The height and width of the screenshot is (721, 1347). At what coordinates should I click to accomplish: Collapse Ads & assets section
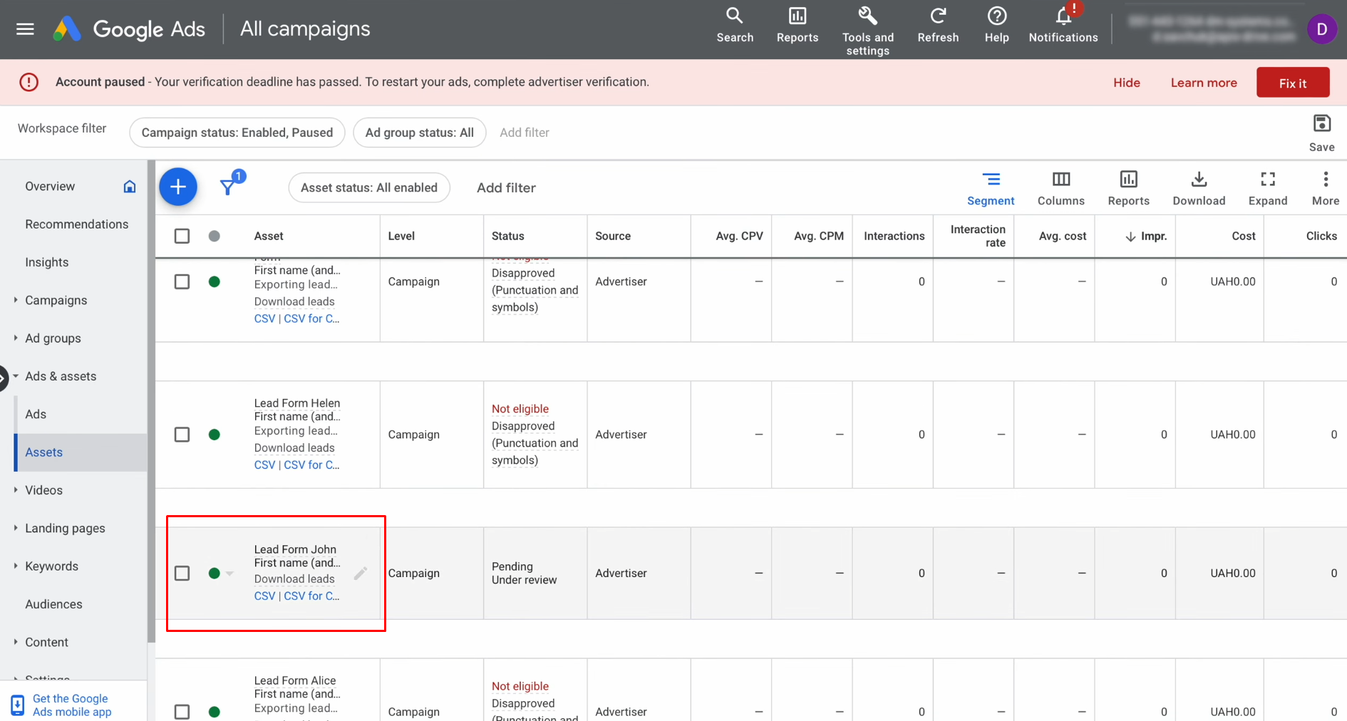click(16, 376)
